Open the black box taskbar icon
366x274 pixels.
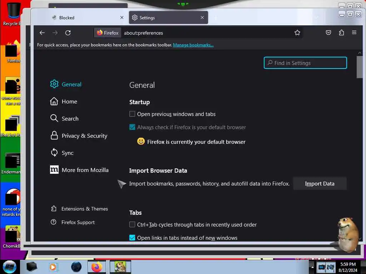pyautogui.click(x=32, y=267)
